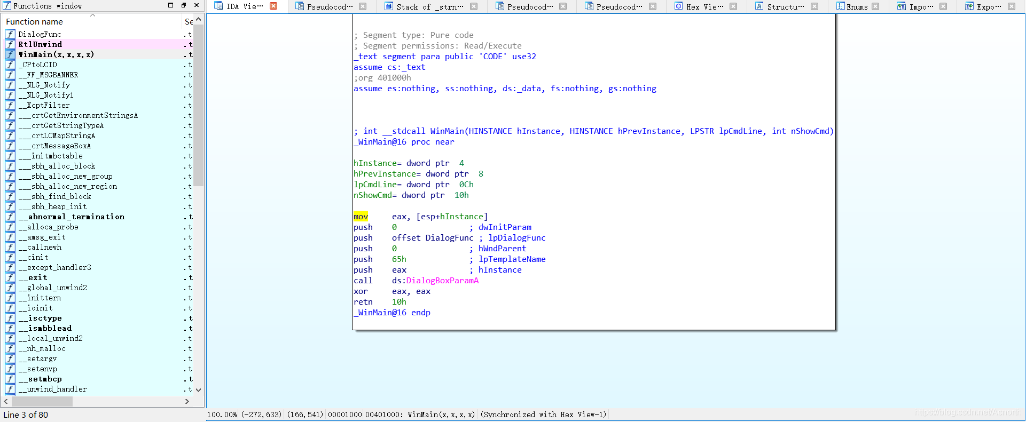Screen dimensions: 1026x422
Task: Click the push 65h lpTemplateName line
Action: tap(449, 259)
